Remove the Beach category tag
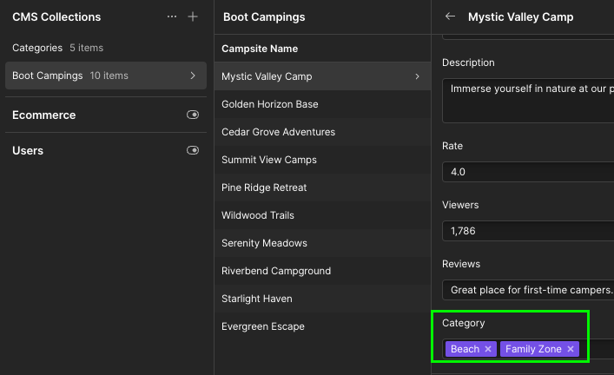 click(488, 349)
